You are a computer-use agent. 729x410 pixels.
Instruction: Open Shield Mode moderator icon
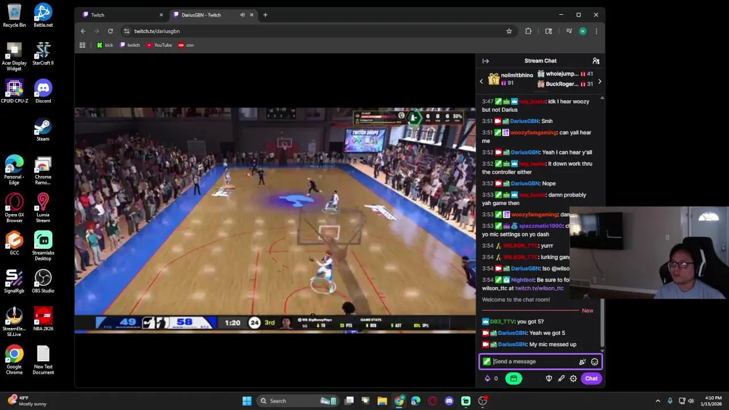[549, 379]
